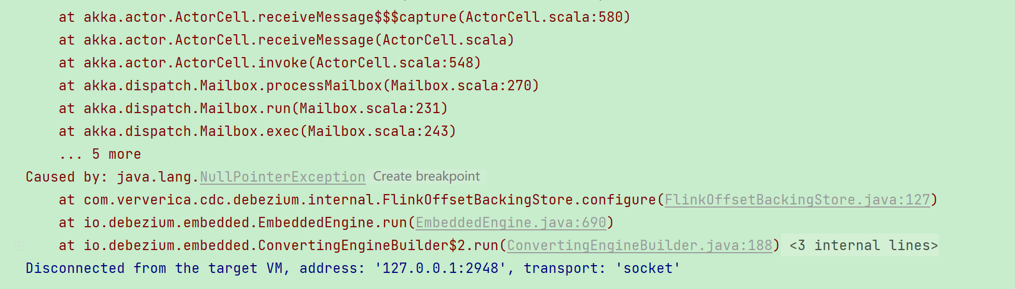Click the '... 5 more' line
This screenshot has width=1015, height=289.
click(100, 154)
